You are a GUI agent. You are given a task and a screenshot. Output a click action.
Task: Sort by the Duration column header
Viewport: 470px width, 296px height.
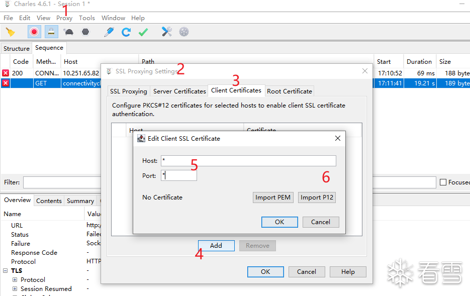[419, 62]
